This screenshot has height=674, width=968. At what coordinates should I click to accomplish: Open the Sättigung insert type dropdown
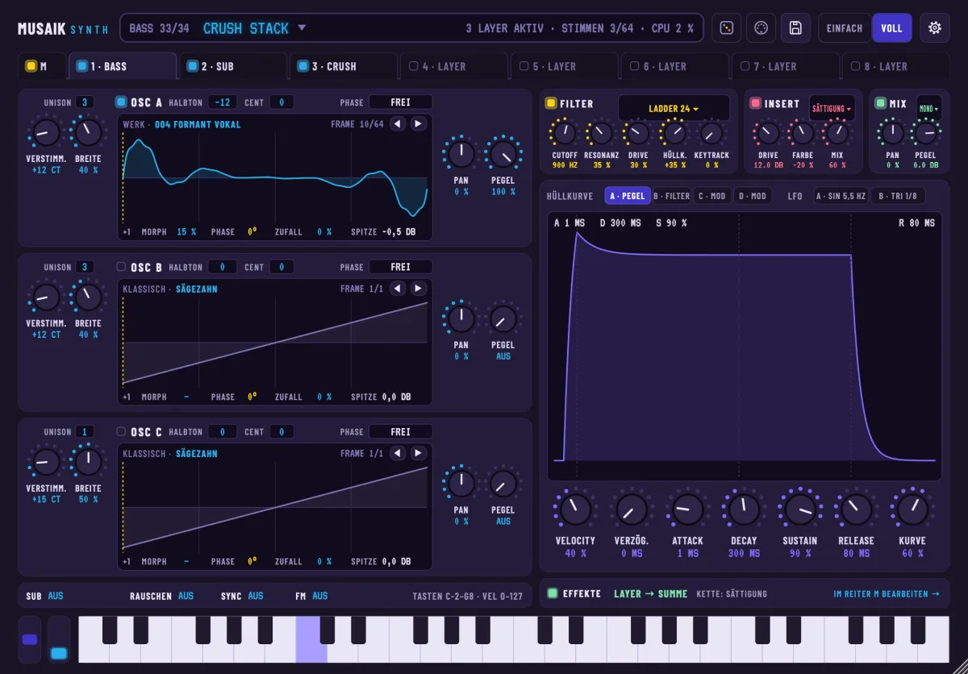[x=832, y=108]
